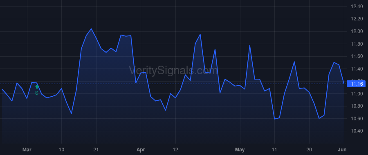Click the 11.80 price axis label
This screenshot has width=368, height=155.
(357, 44)
